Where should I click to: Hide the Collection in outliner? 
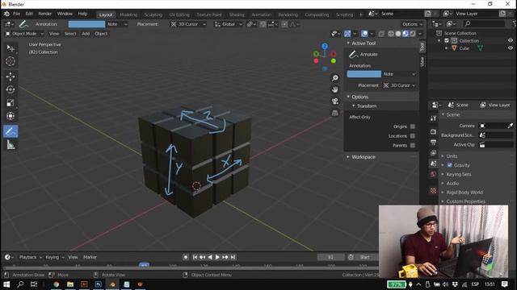pos(510,40)
